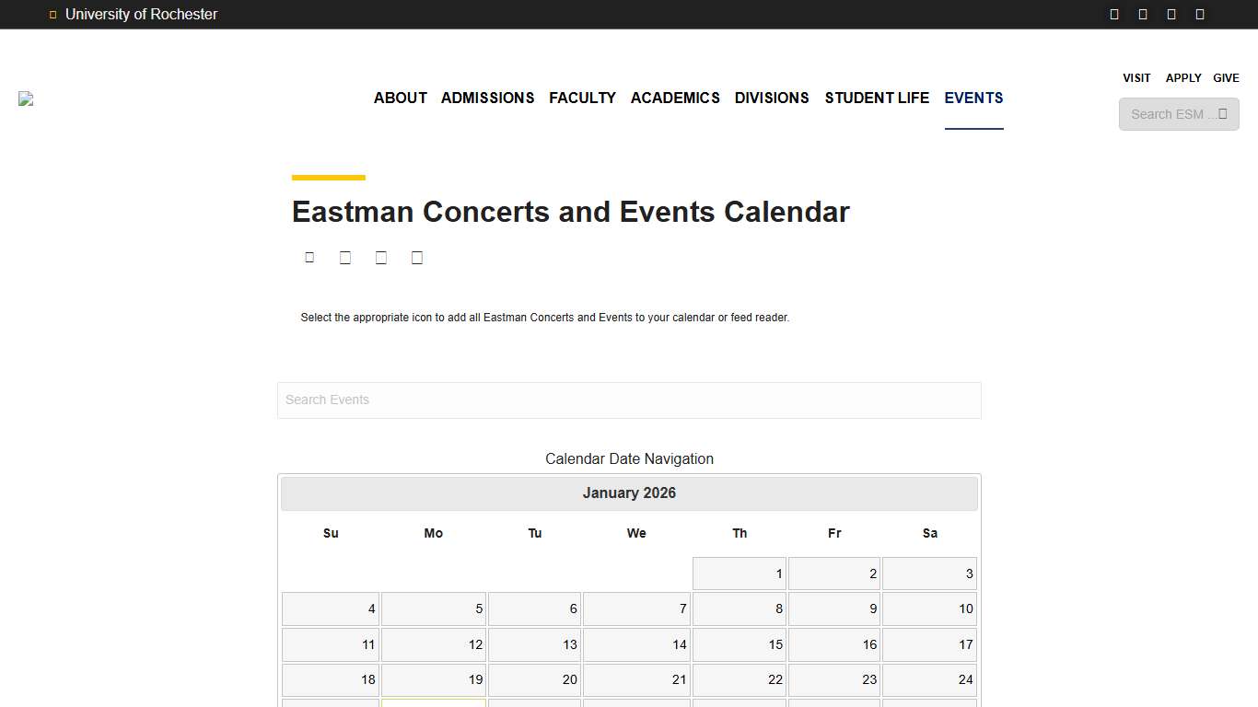The width and height of the screenshot is (1258, 707).
Task: Click inside the Search Events input field
Action: pyautogui.click(x=629, y=400)
